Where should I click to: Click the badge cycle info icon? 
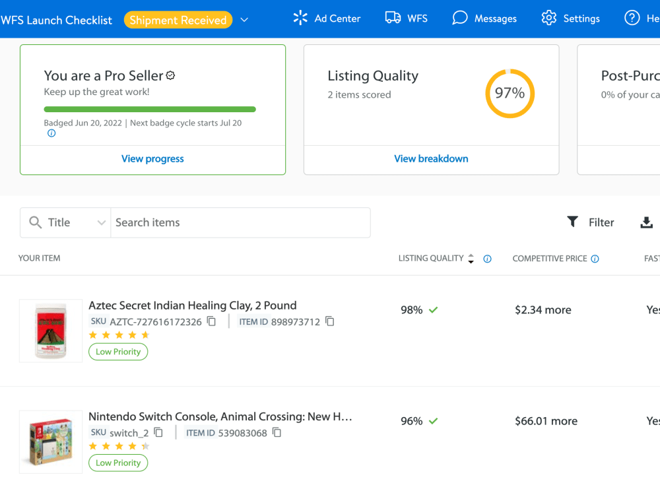51,133
